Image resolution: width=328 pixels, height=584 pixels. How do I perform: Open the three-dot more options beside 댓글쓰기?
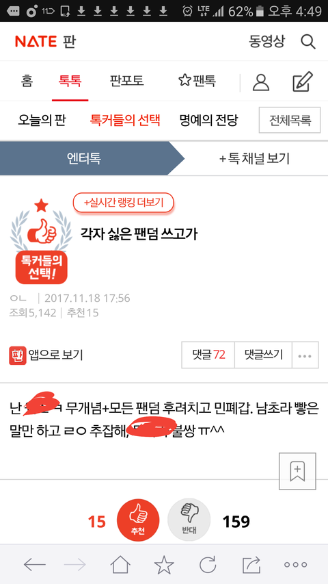[x=305, y=355]
